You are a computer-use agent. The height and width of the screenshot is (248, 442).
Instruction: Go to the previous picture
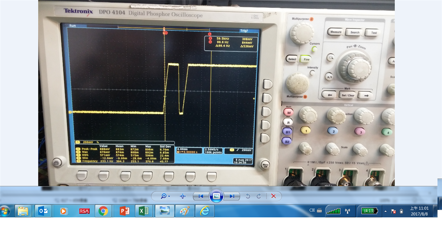(x=201, y=196)
